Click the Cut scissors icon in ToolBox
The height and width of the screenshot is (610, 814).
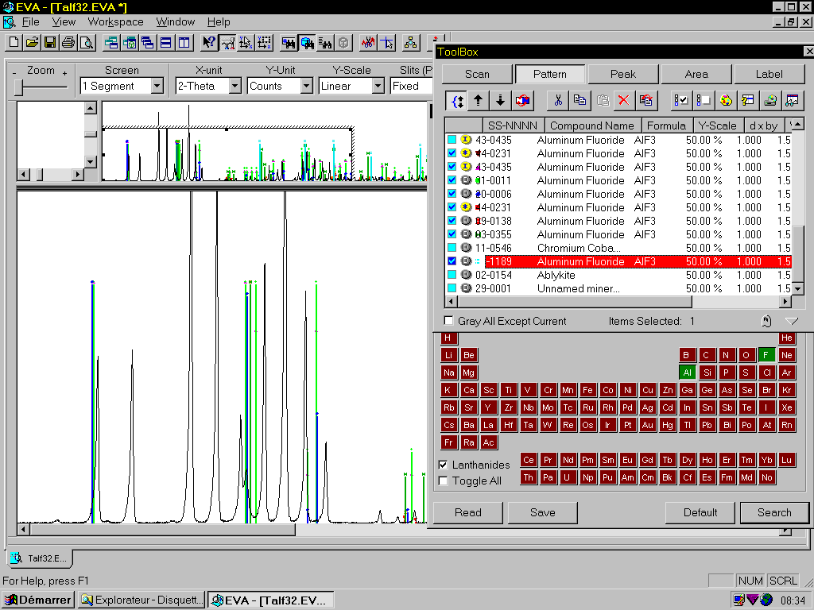[558, 100]
